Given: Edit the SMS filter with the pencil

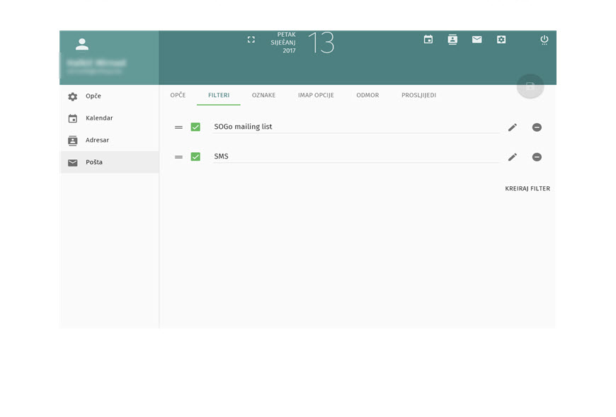Looking at the screenshot, I should (513, 157).
